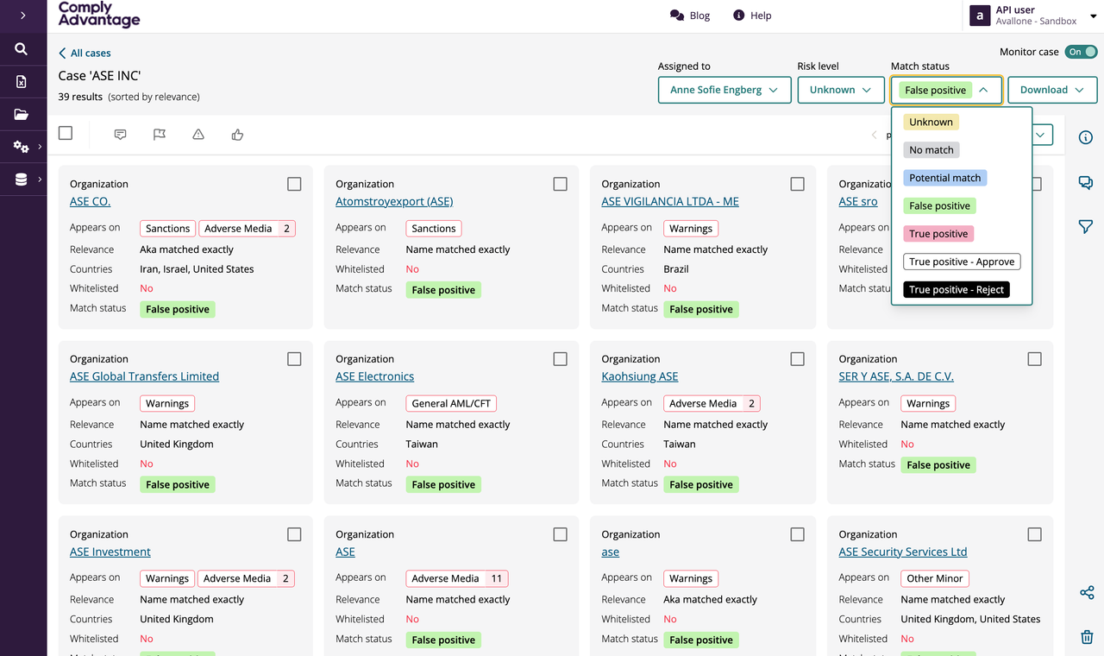
Task: Open the filter funnel icon on right
Action: tap(1086, 226)
